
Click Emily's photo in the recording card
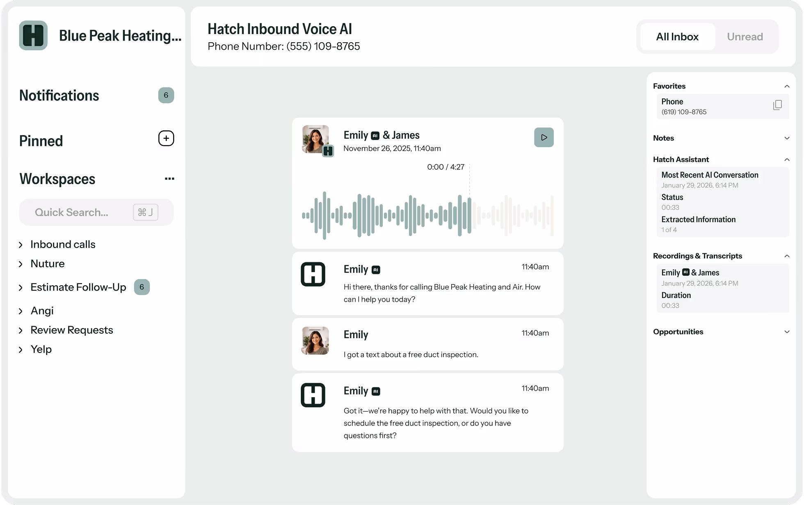pyautogui.click(x=315, y=139)
